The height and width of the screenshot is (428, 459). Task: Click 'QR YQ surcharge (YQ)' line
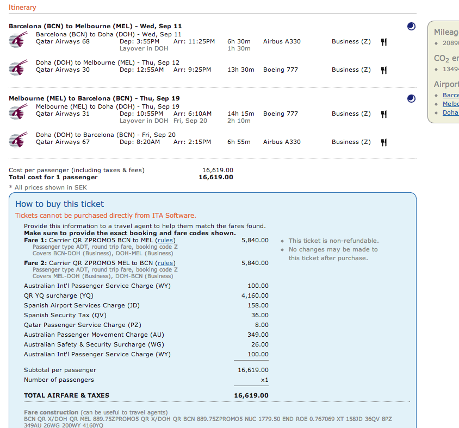[x=59, y=295]
